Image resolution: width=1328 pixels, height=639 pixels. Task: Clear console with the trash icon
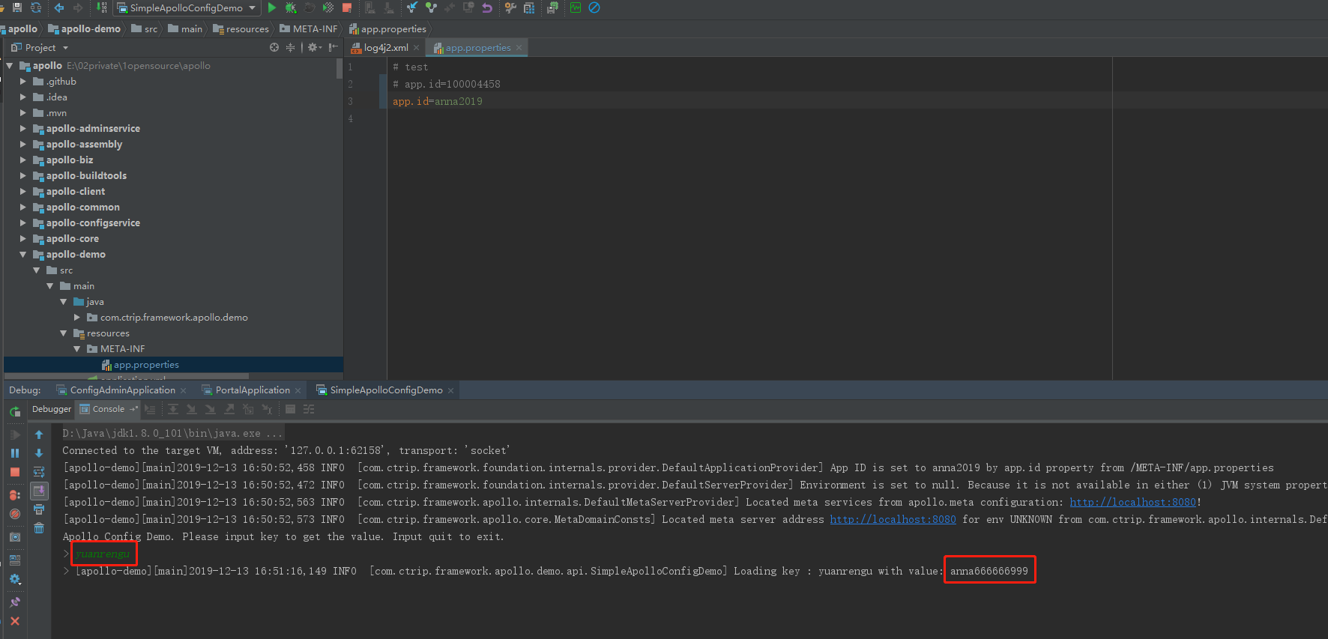(x=39, y=528)
